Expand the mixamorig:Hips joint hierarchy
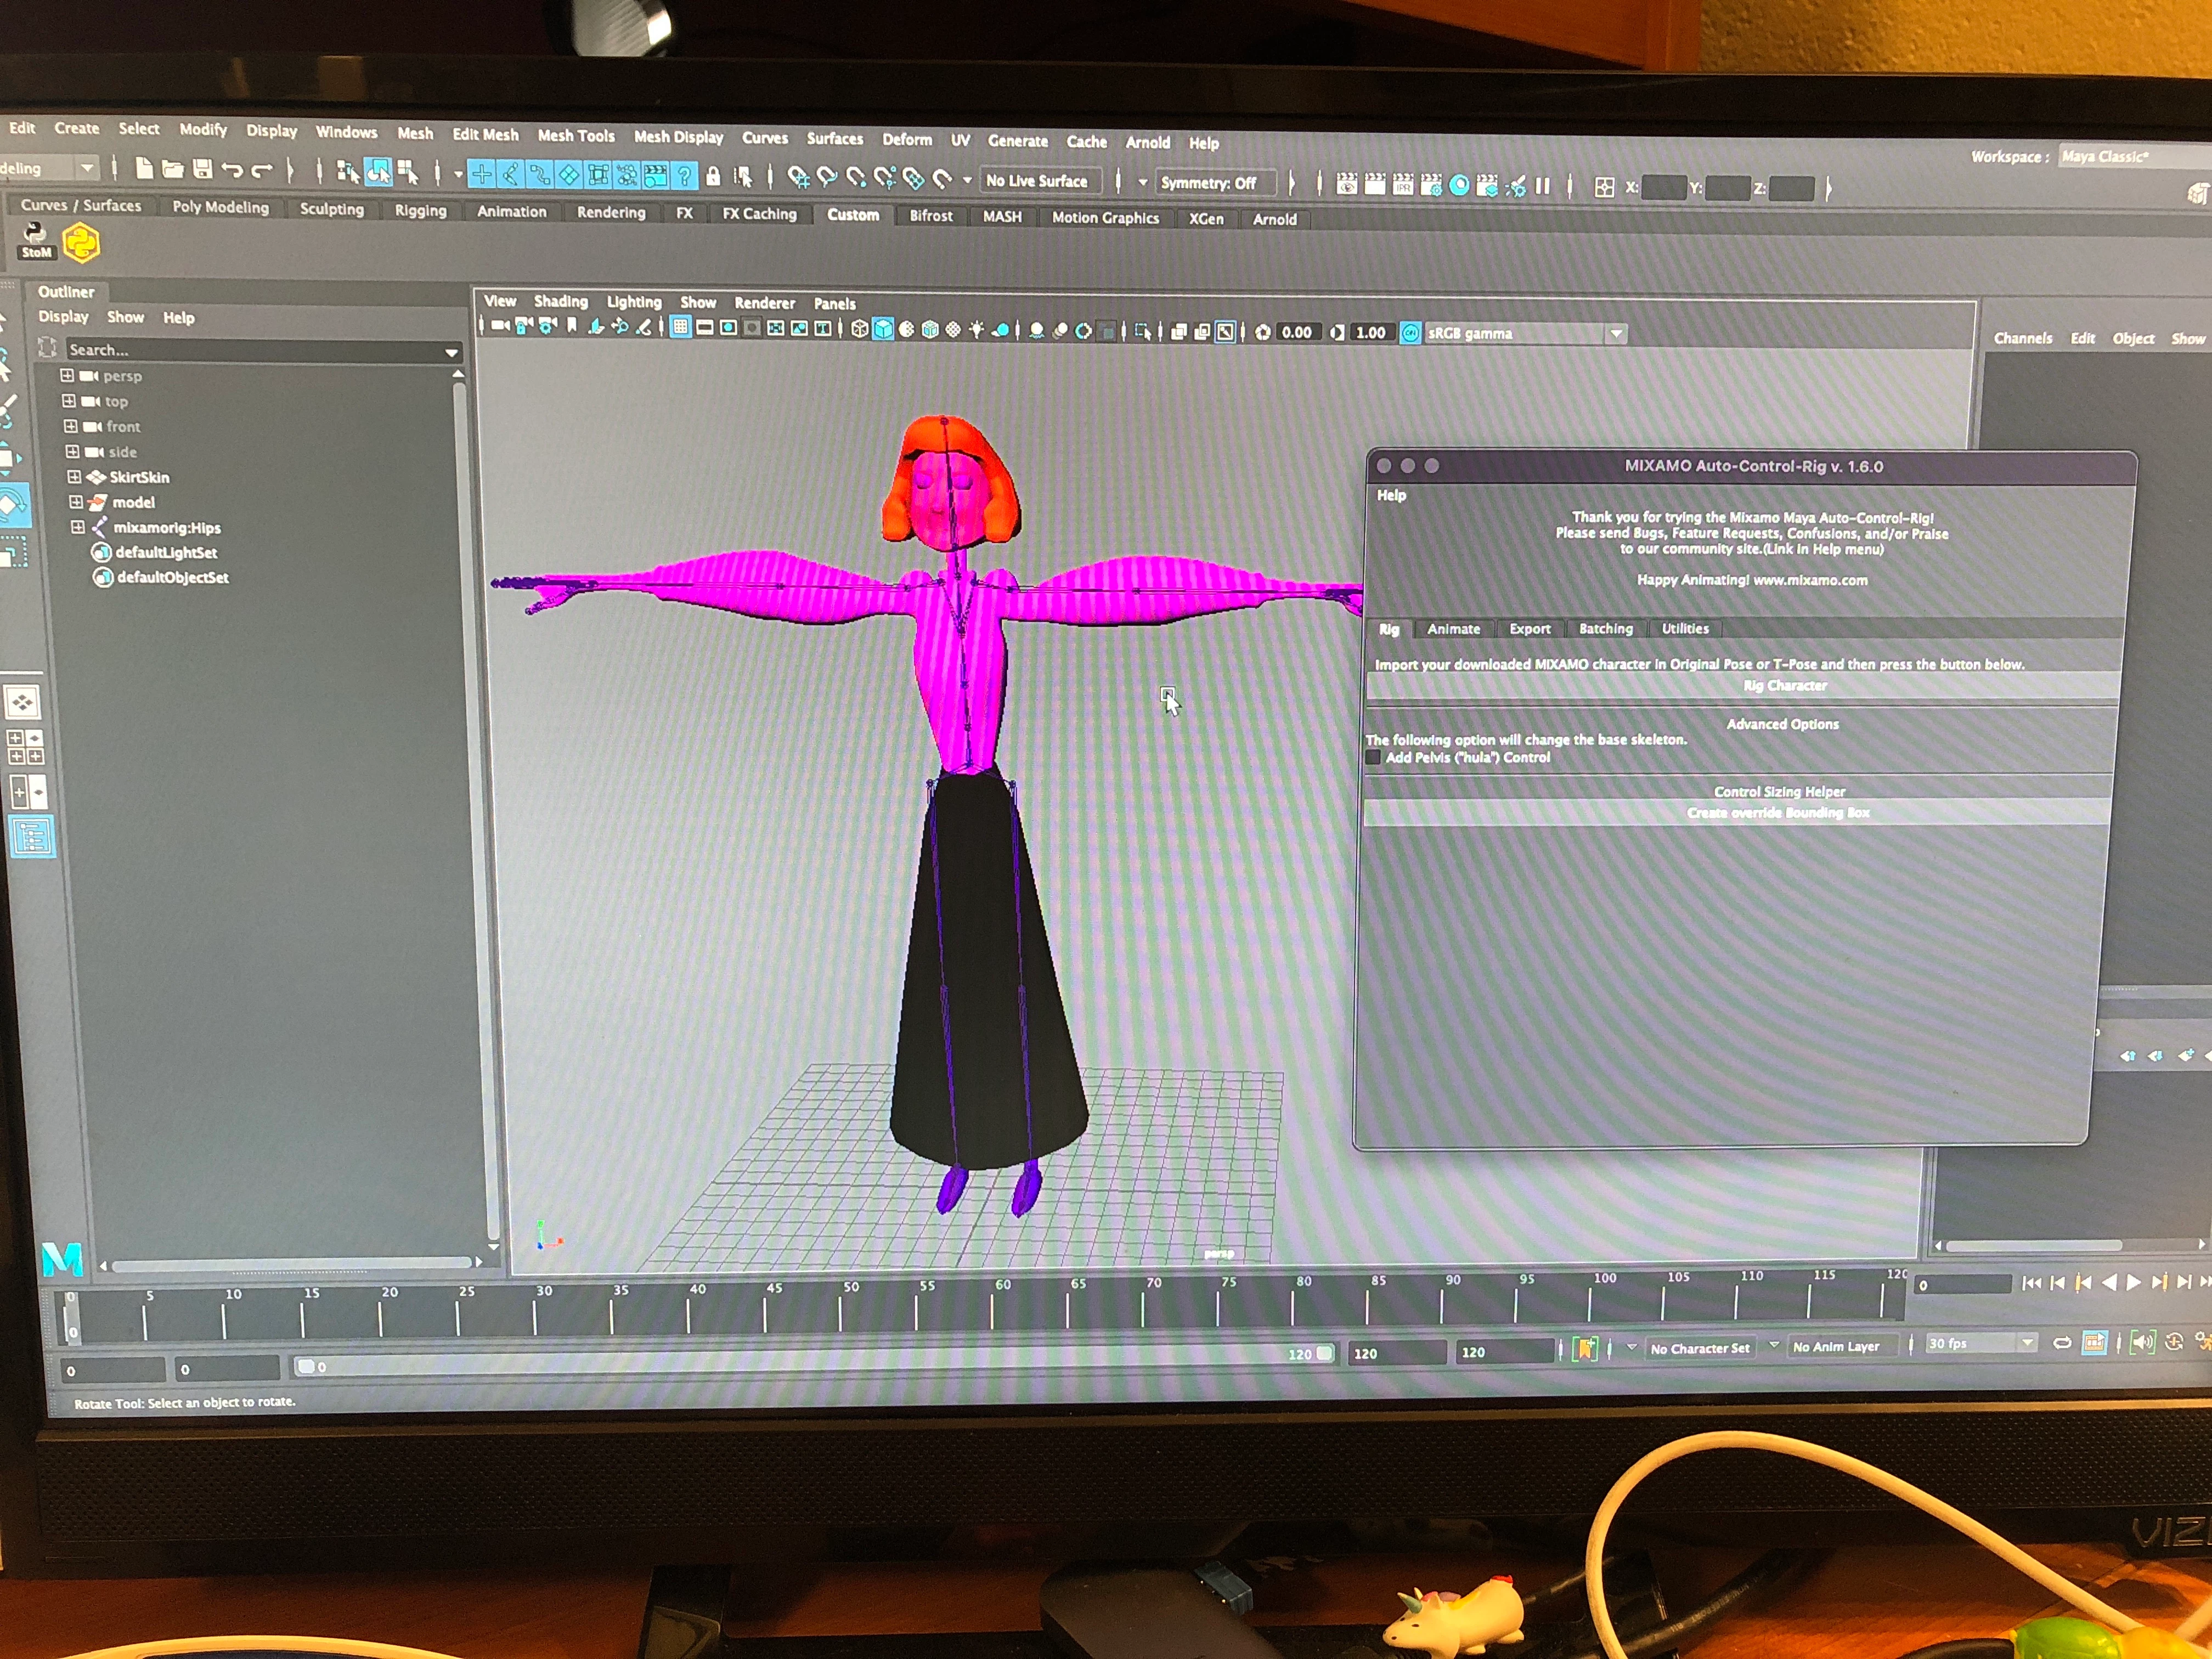Screen dimensions: 2212x1659 pos(78,527)
